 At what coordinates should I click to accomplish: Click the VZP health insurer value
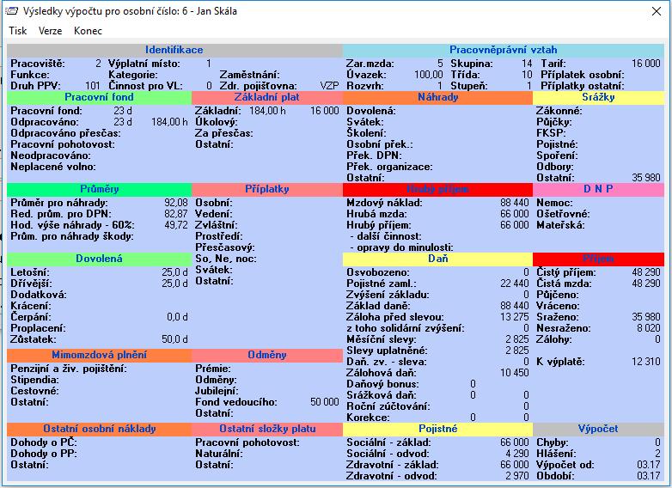coord(329,86)
